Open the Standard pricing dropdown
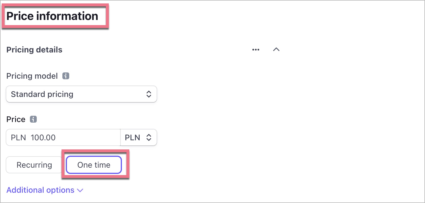The height and width of the screenshot is (203, 425). (x=81, y=94)
